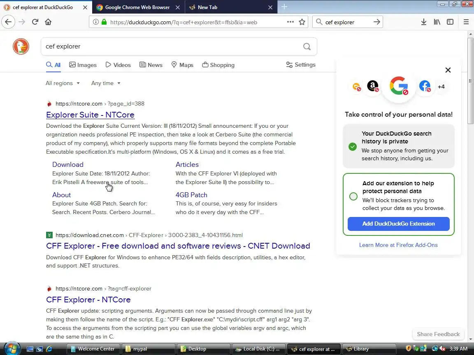Select the All results tab
Image resolution: width=474 pixels, height=355 pixels.
(53, 65)
